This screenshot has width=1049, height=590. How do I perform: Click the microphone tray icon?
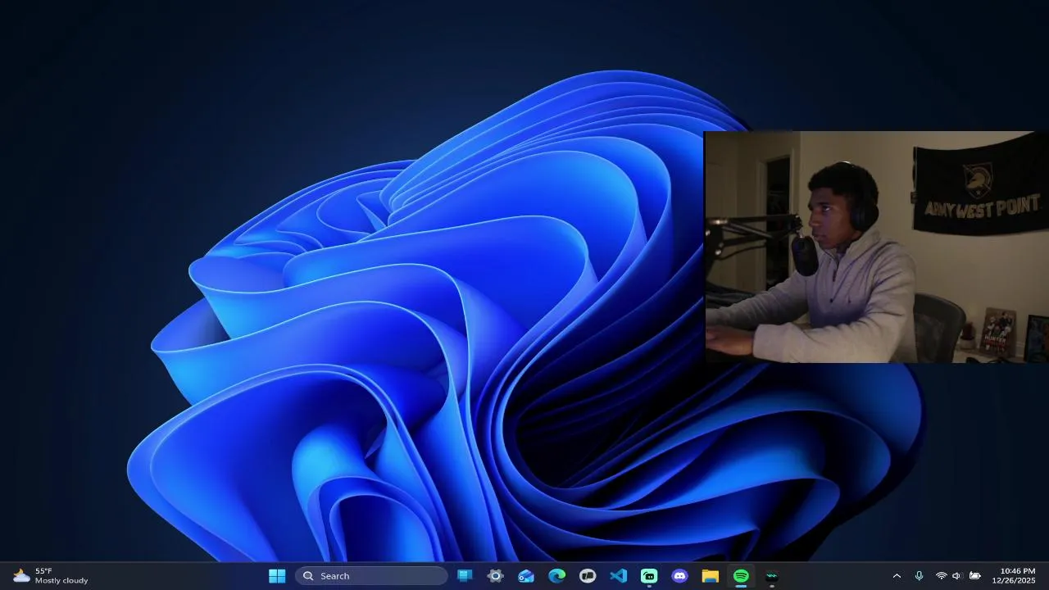(x=919, y=576)
